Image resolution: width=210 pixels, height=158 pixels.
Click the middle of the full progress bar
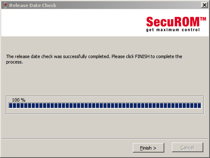point(105,105)
